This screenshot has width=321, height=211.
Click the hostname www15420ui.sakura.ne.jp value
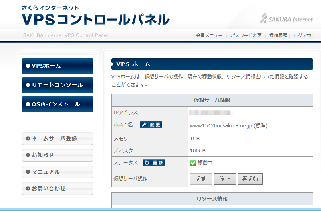pyautogui.click(x=228, y=126)
